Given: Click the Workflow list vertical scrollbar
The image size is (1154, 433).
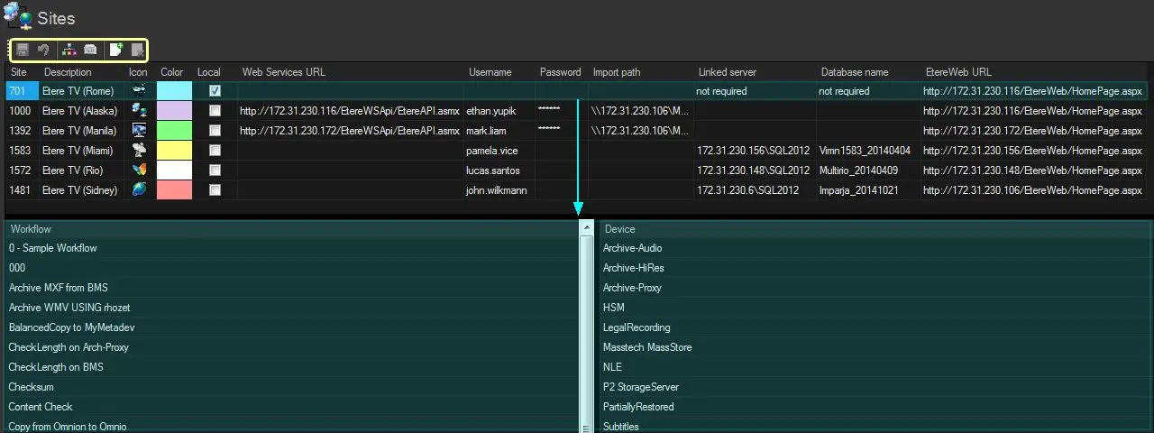Looking at the screenshot, I should pos(587,325).
